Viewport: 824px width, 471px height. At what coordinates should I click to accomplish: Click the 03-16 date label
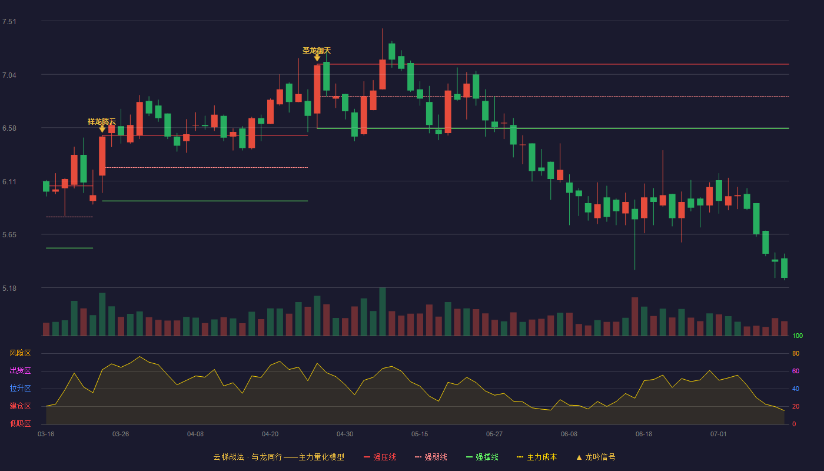click(46, 434)
